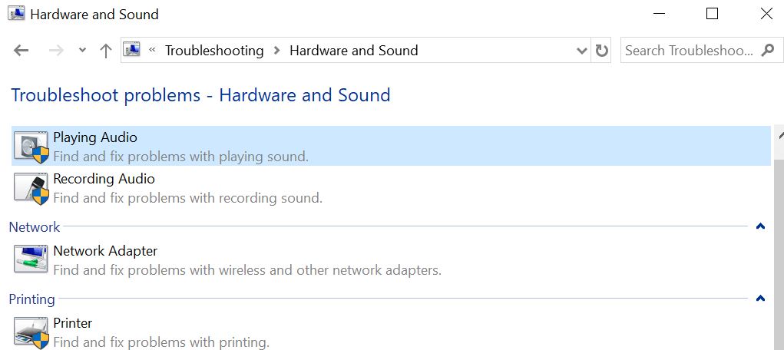Select the Network Adapter title text

point(105,250)
